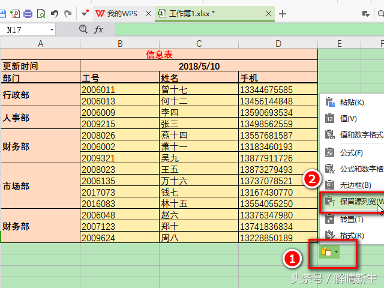Image resolution: width=384 pixels, height=288 pixels.
Task: Click the export to PDF icon
Action: tap(15, 14)
